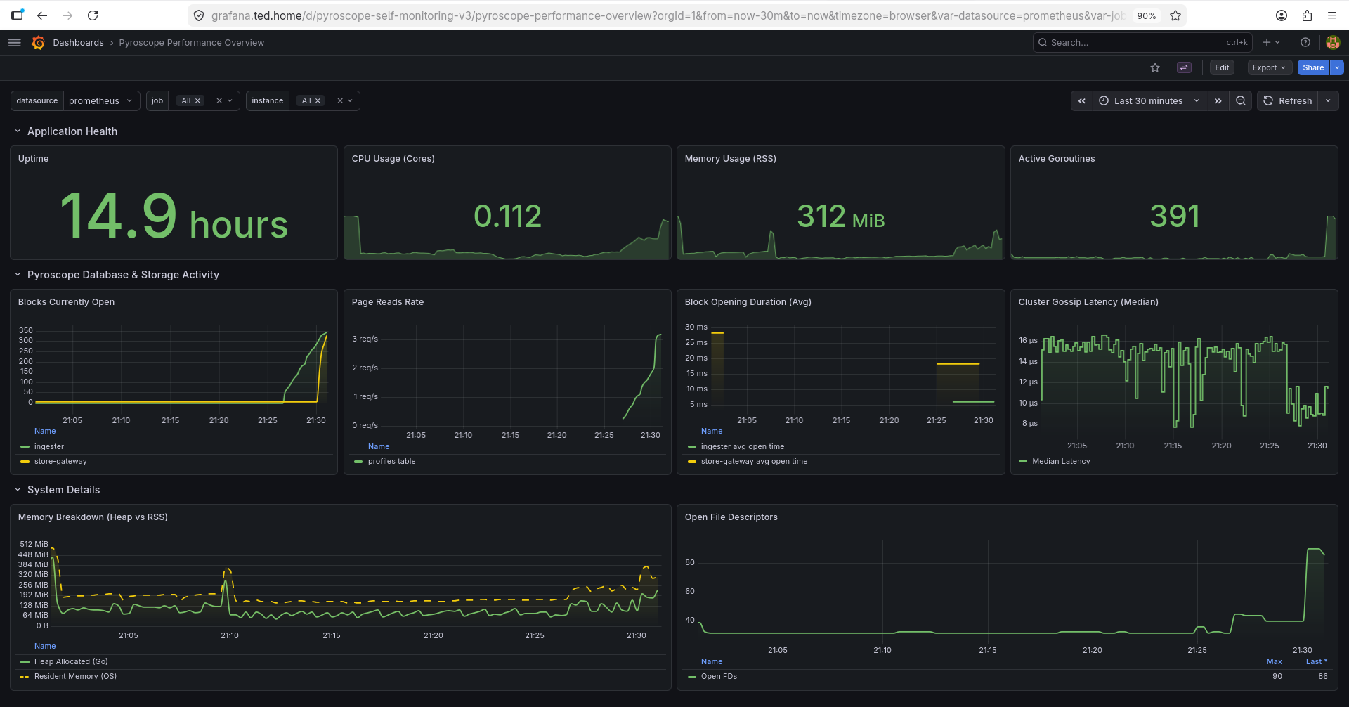The image size is (1349, 707).
Task: Click Pyroscope Performance Overview breadcrumb
Action: [x=192, y=43]
